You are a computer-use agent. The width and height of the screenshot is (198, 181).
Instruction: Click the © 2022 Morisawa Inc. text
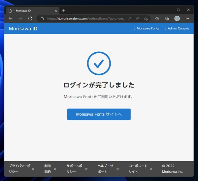[x=173, y=168]
